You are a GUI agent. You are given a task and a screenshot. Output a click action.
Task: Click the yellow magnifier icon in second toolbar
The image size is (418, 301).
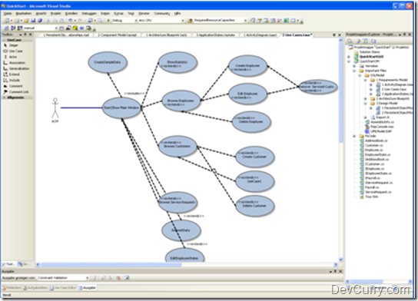tap(75, 28)
